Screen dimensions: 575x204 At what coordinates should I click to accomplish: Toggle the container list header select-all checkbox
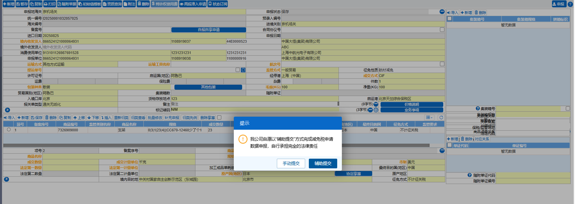pos(449,19)
